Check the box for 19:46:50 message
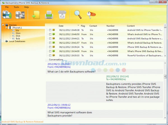168x125 pixels. click(50, 34)
